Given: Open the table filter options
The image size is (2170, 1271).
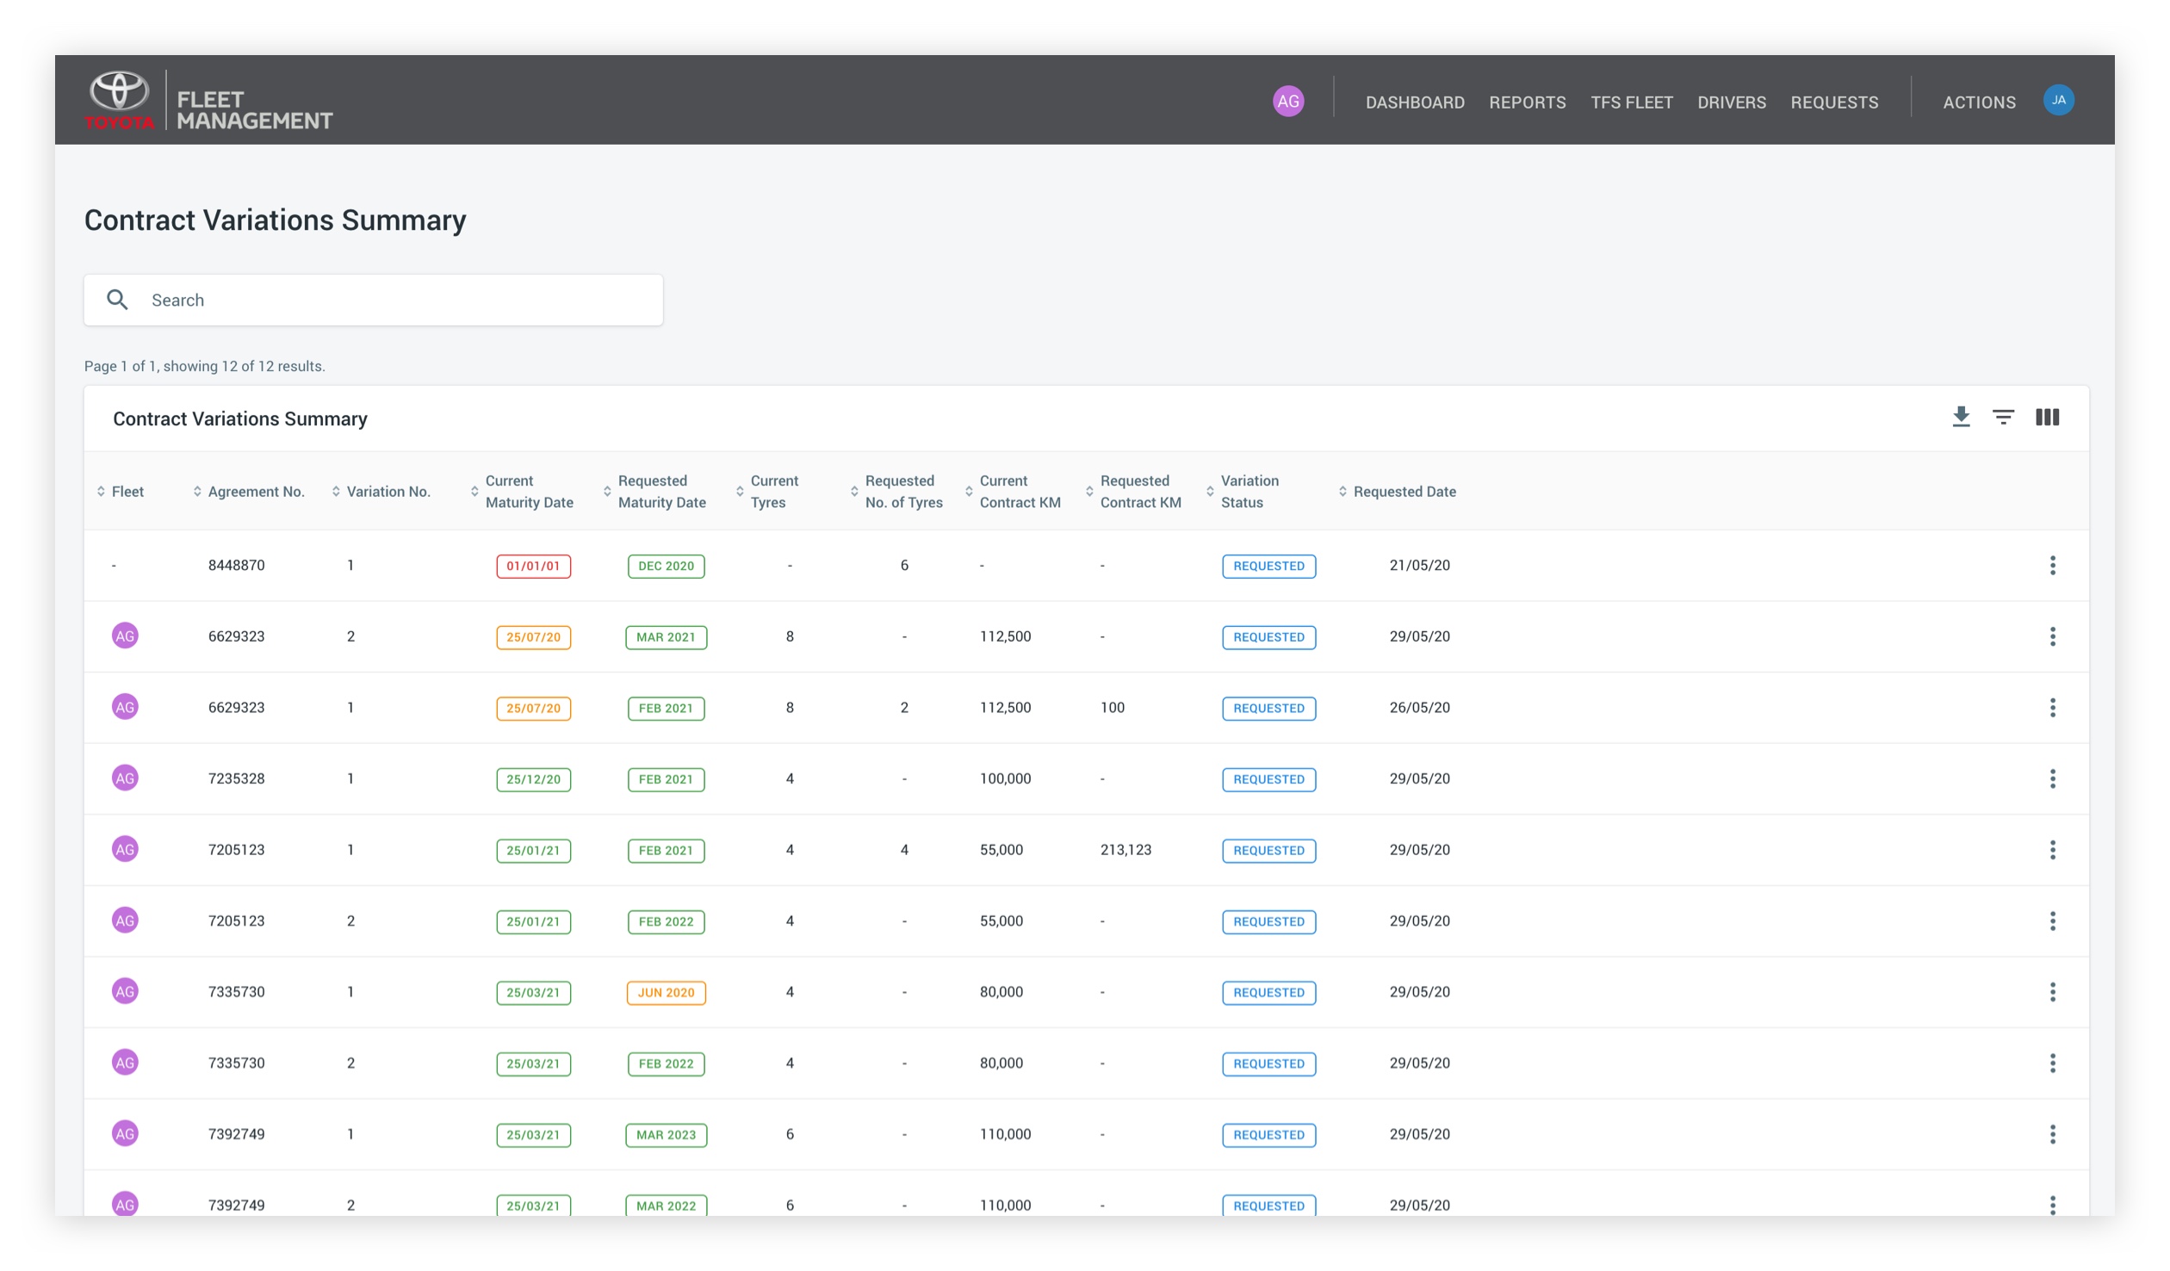Looking at the screenshot, I should point(2003,418).
